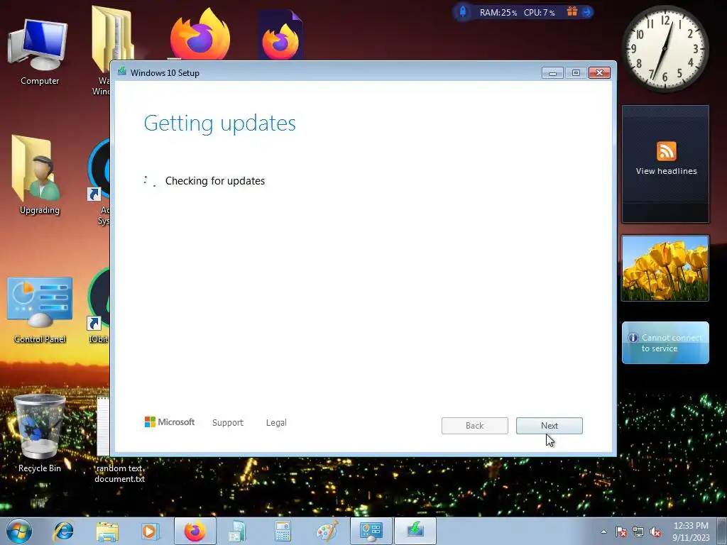
Task: Open muted volume icon in tray
Action: click(x=655, y=532)
